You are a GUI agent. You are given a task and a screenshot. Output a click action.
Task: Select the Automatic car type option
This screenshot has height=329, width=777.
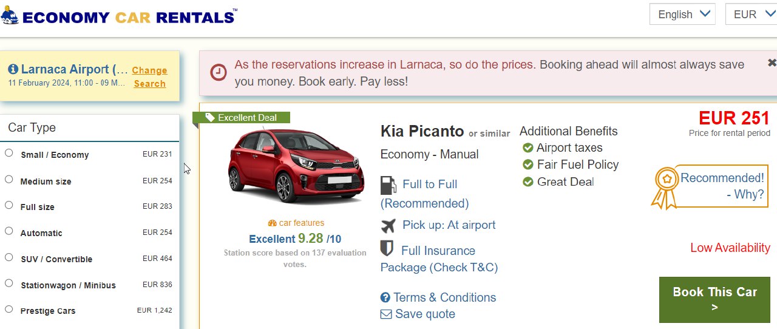click(x=9, y=231)
